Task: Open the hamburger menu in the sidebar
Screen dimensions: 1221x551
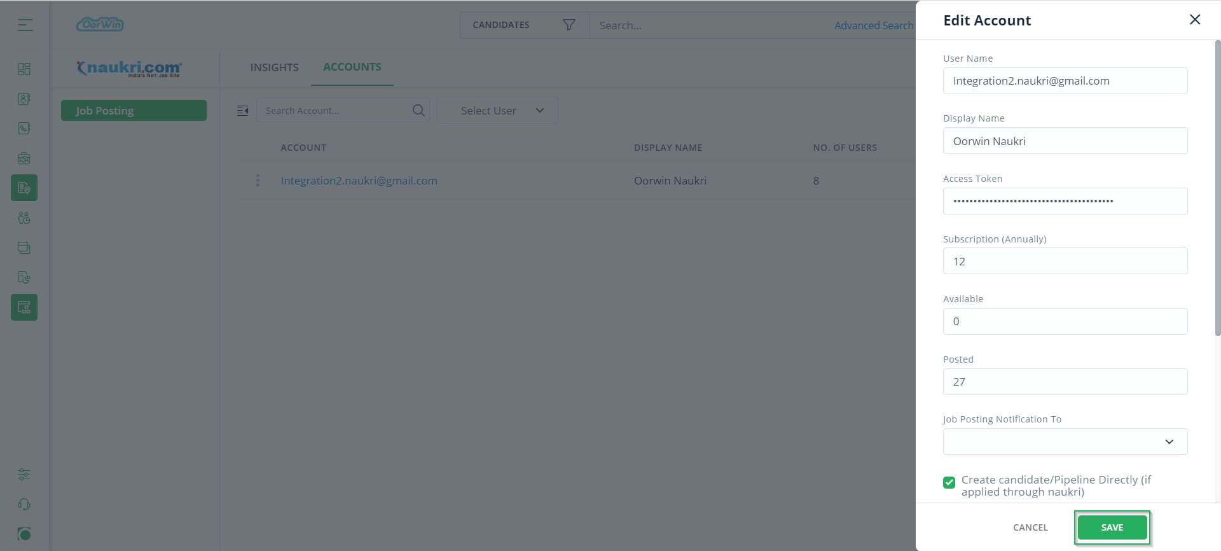Action: [x=25, y=25]
